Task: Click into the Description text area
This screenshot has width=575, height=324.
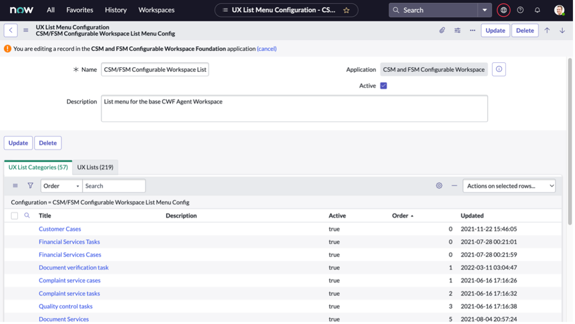Action: pos(294,108)
